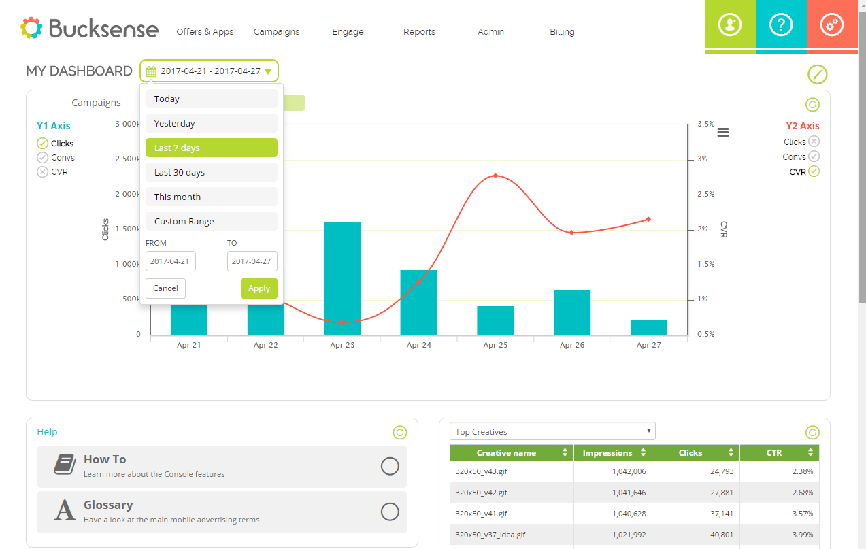Click the Campaigns chart panel refresh icon
This screenshot has height=549, width=866.
[812, 105]
